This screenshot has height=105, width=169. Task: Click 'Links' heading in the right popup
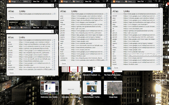click(126, 11)
